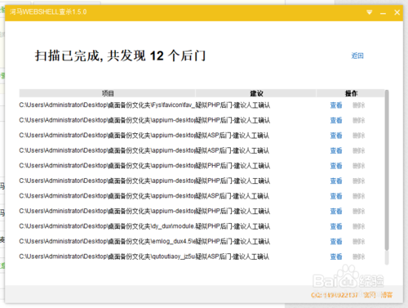
Task: View the emlog_dux4.5 backdoor with 查看
Action: [x=336, y=241]
